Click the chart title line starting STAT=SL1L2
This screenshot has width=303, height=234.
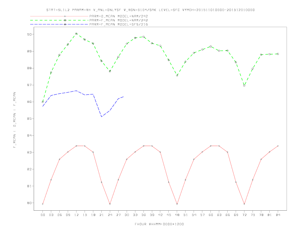pos(150,10)
